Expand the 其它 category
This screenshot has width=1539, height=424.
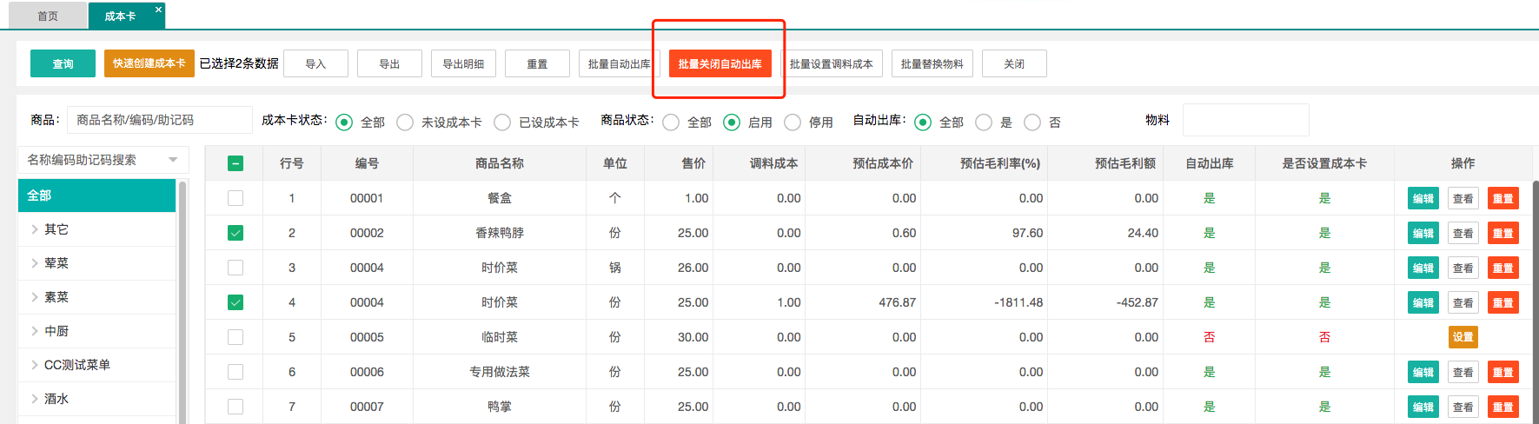(35, 229)
